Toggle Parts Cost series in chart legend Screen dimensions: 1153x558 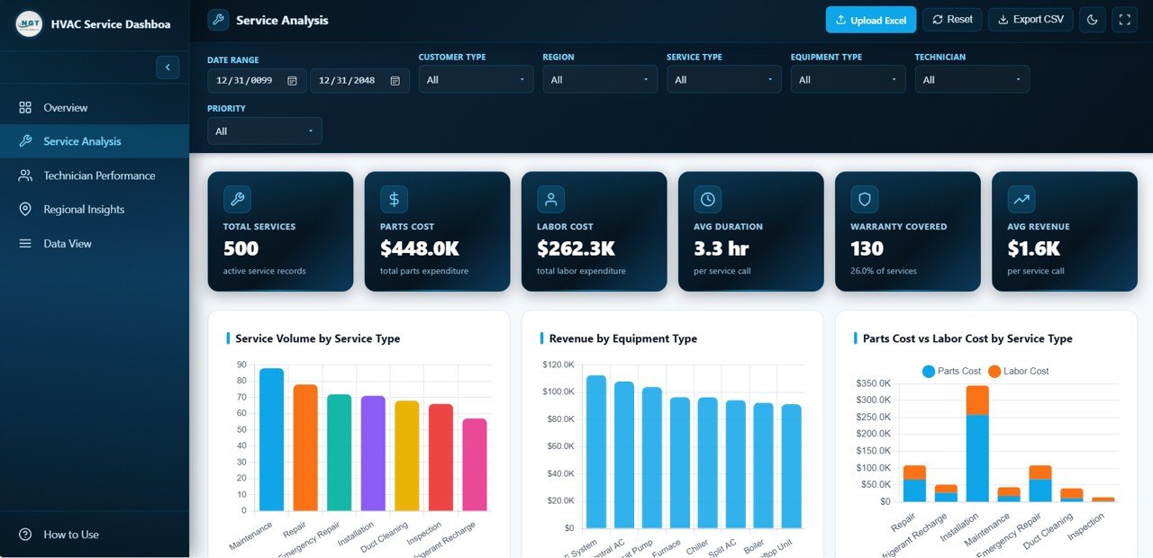[951, 371]
